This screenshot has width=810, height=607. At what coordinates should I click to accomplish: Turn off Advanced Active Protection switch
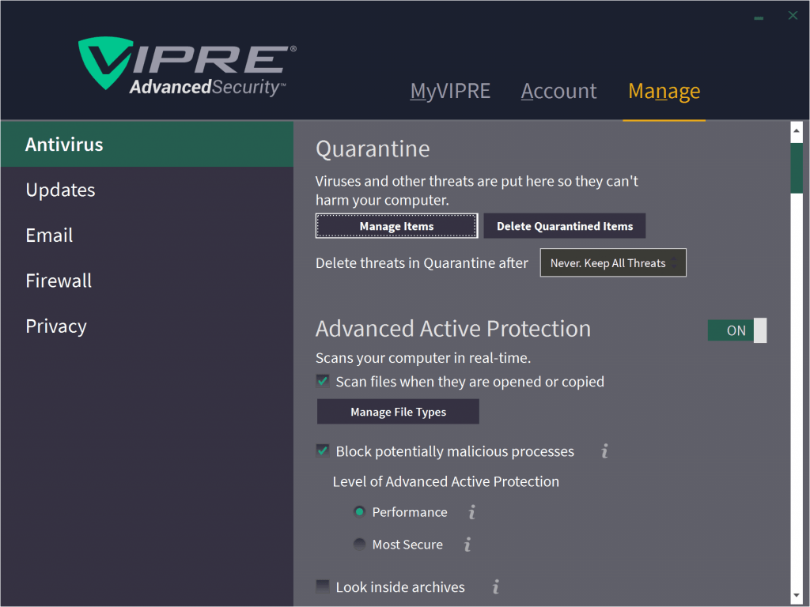pos(736,330)
